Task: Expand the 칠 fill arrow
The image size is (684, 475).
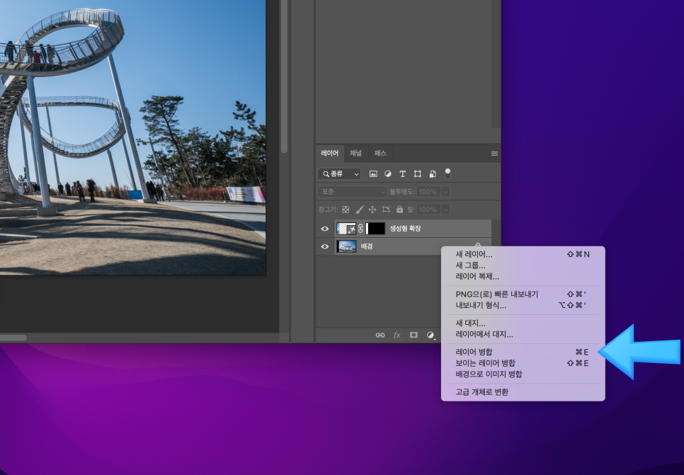Action: [445, 210]
